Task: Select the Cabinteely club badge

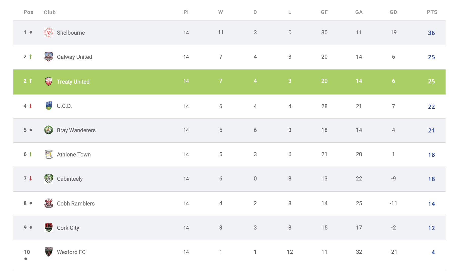Action: click(49, 179)
